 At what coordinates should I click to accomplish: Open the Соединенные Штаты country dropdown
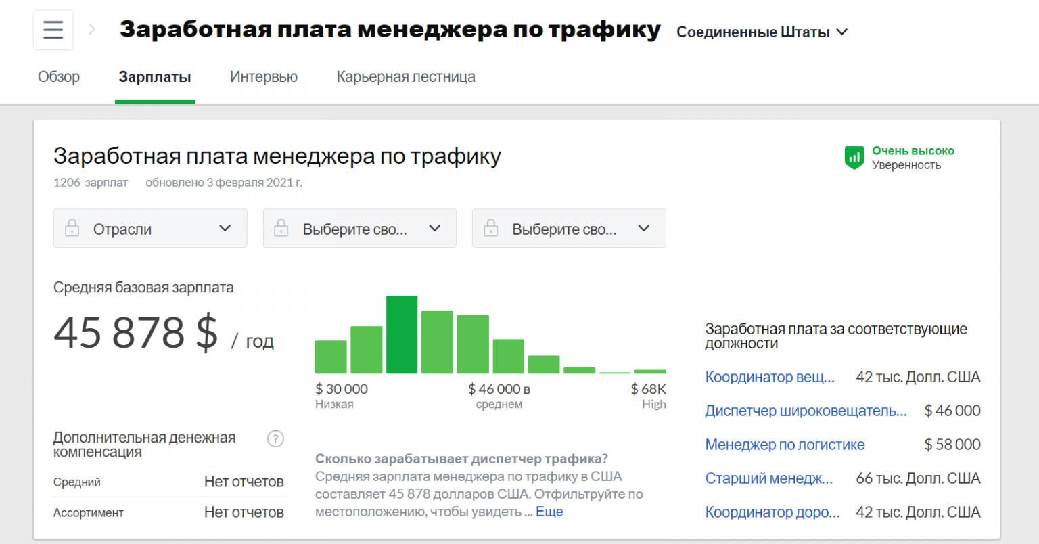762,32
